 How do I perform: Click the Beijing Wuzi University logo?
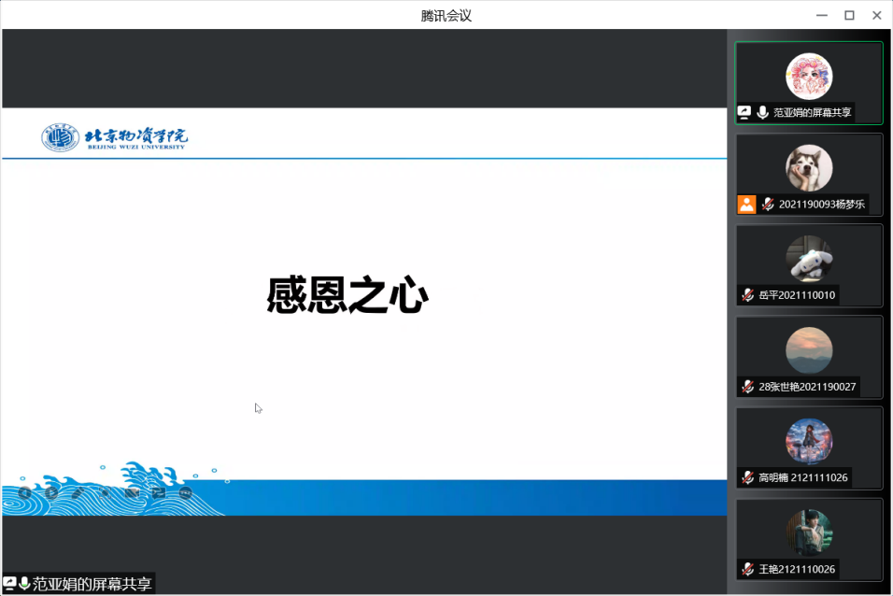click(114, 138)
